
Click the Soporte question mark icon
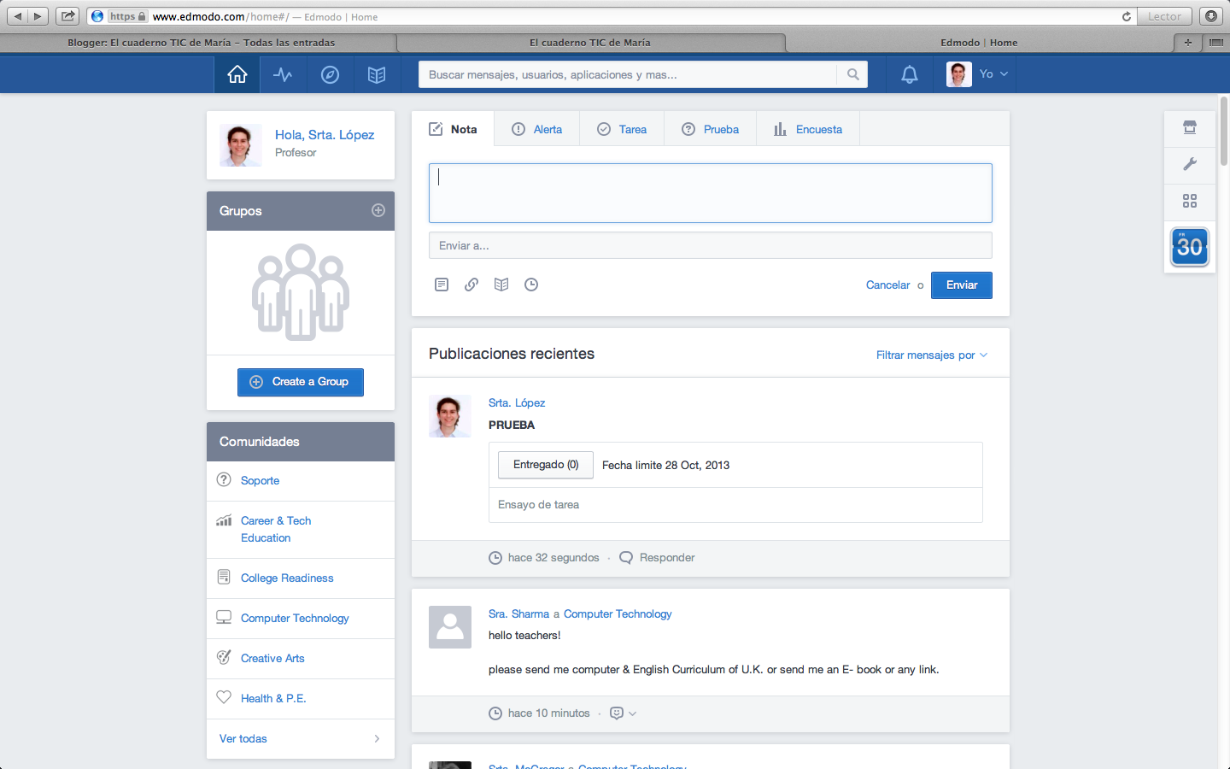click(224, 479)
